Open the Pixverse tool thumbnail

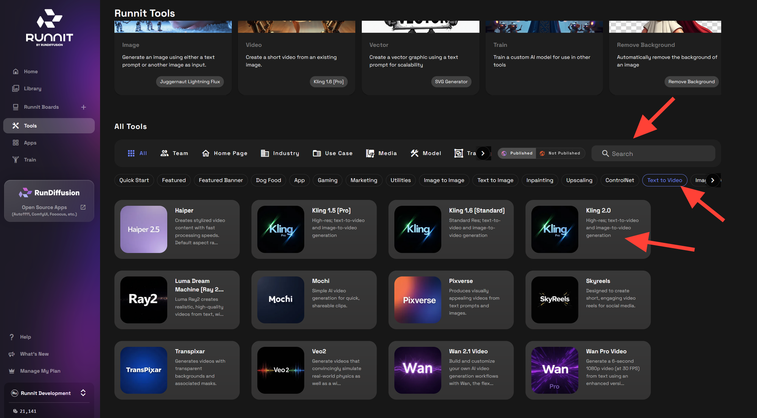pyautogui.click(x=418, y=300)
